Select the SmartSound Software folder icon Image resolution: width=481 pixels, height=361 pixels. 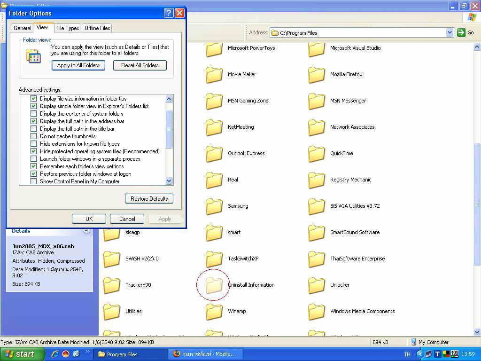click(x=316, y=233)
